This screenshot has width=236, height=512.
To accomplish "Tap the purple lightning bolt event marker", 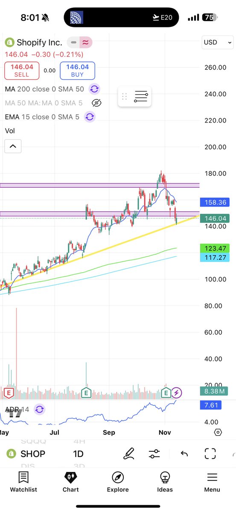I will [178, 393].
